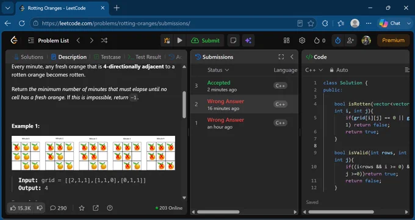415x220 pixels.
Task: Go to the previous problem arrow
Action: point(78,40)
